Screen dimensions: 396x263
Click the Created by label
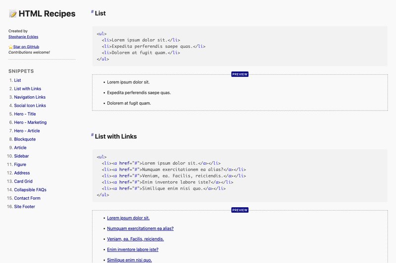tap(18, 31)
